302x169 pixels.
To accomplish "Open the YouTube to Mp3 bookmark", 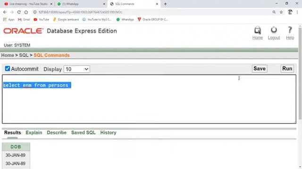I will pos(97,19).
